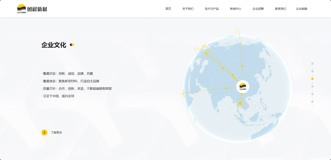Click the yellow dot beside the 企业文化 heading
This screenshot has width=331, height=160.
point(72,45)
